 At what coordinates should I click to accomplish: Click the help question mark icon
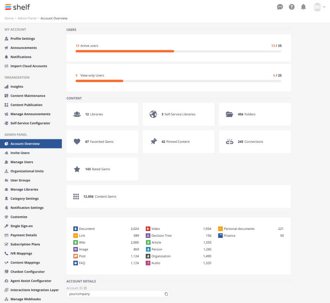click(x=292, y=7)
